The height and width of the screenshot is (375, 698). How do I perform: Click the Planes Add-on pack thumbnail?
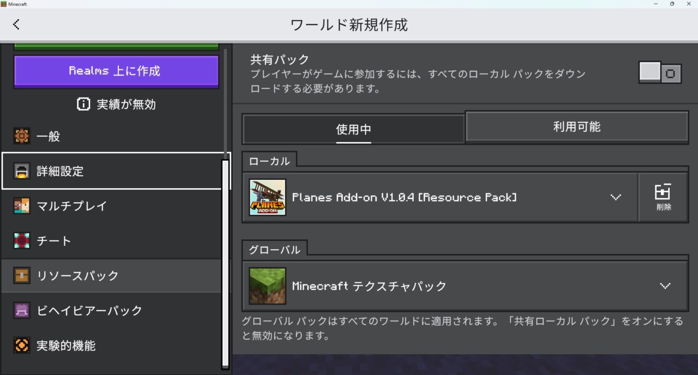267,197
